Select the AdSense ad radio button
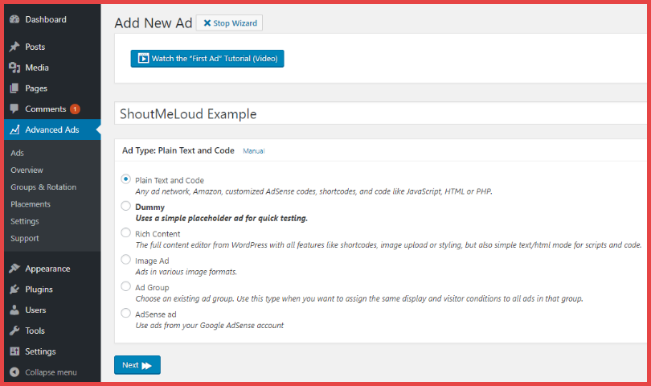 (126, 313)
